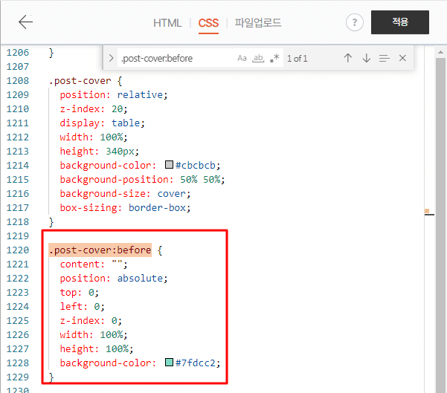Toggle Match Case (Aa) in find widget

pos(242,59)
